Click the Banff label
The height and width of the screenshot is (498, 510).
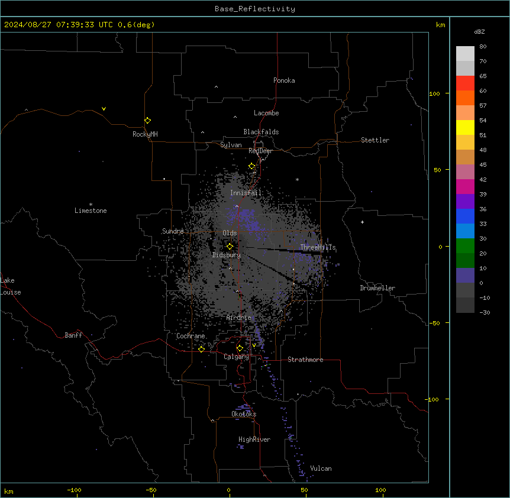coord(73,335)
